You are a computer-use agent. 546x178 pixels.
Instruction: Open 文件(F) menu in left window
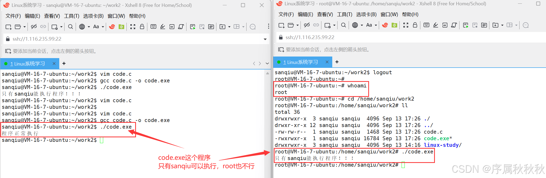(13, 16)
